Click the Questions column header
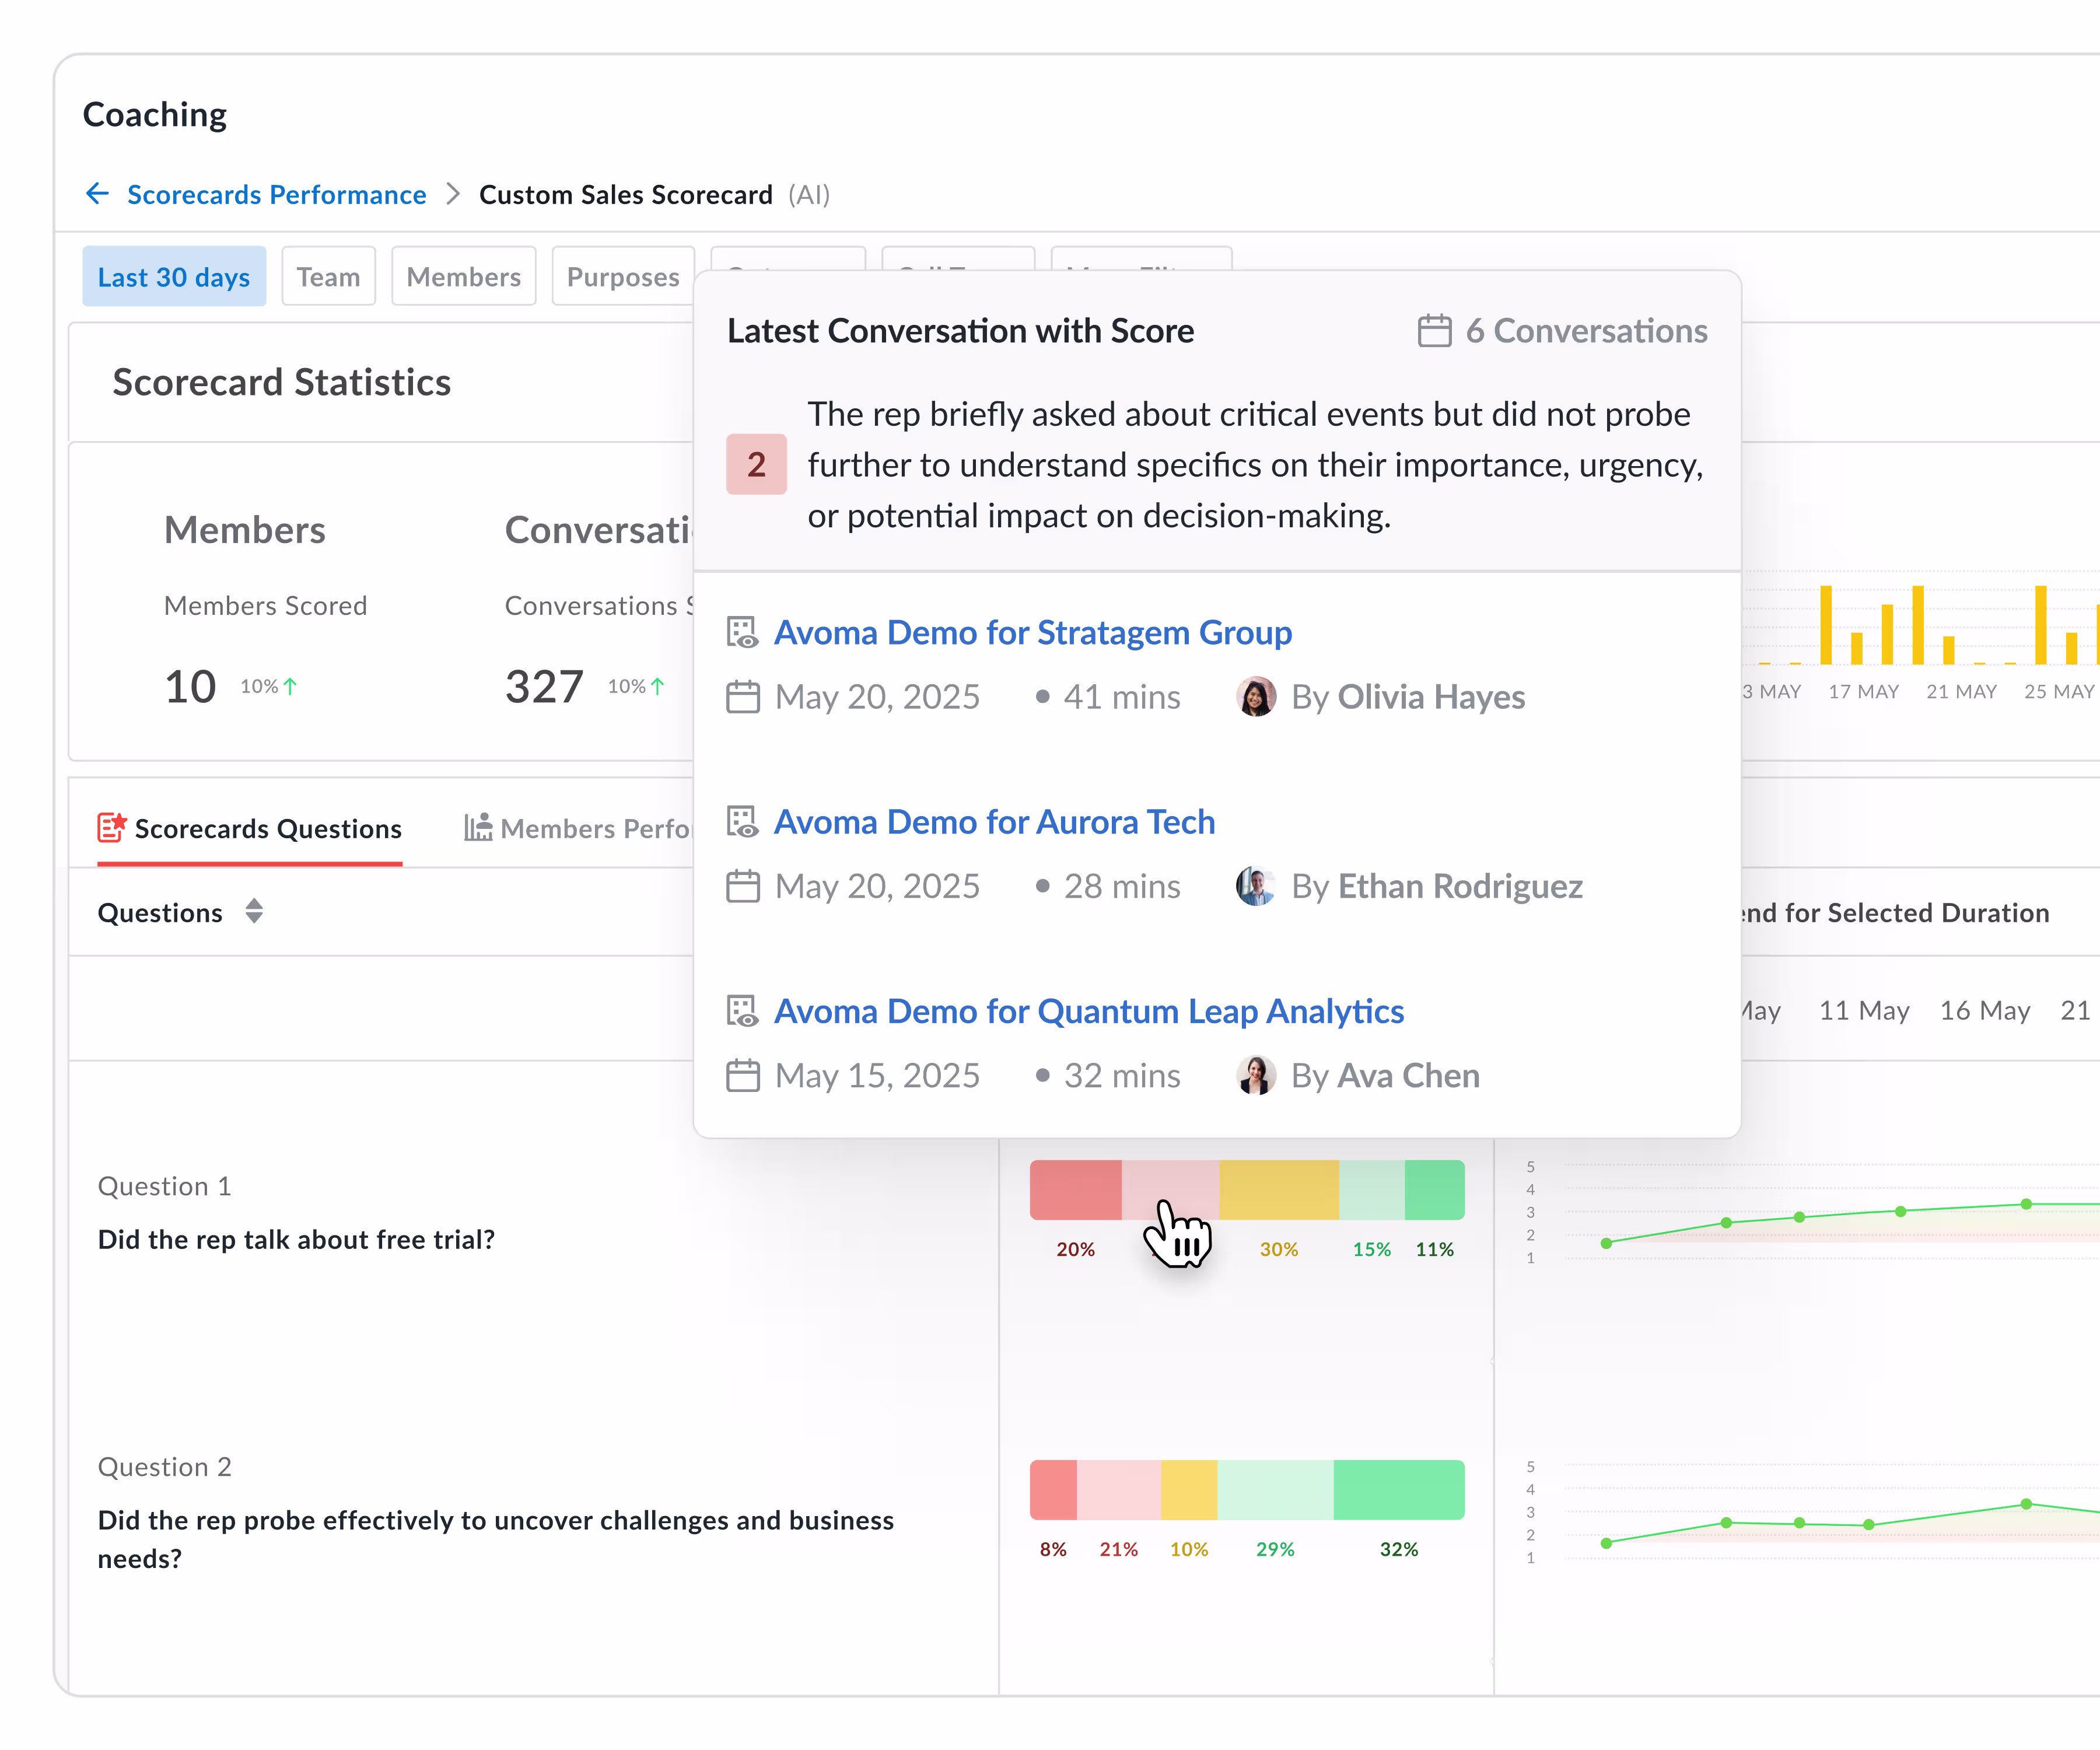Screen dimensions: 2100x1750 pos(160,912)
